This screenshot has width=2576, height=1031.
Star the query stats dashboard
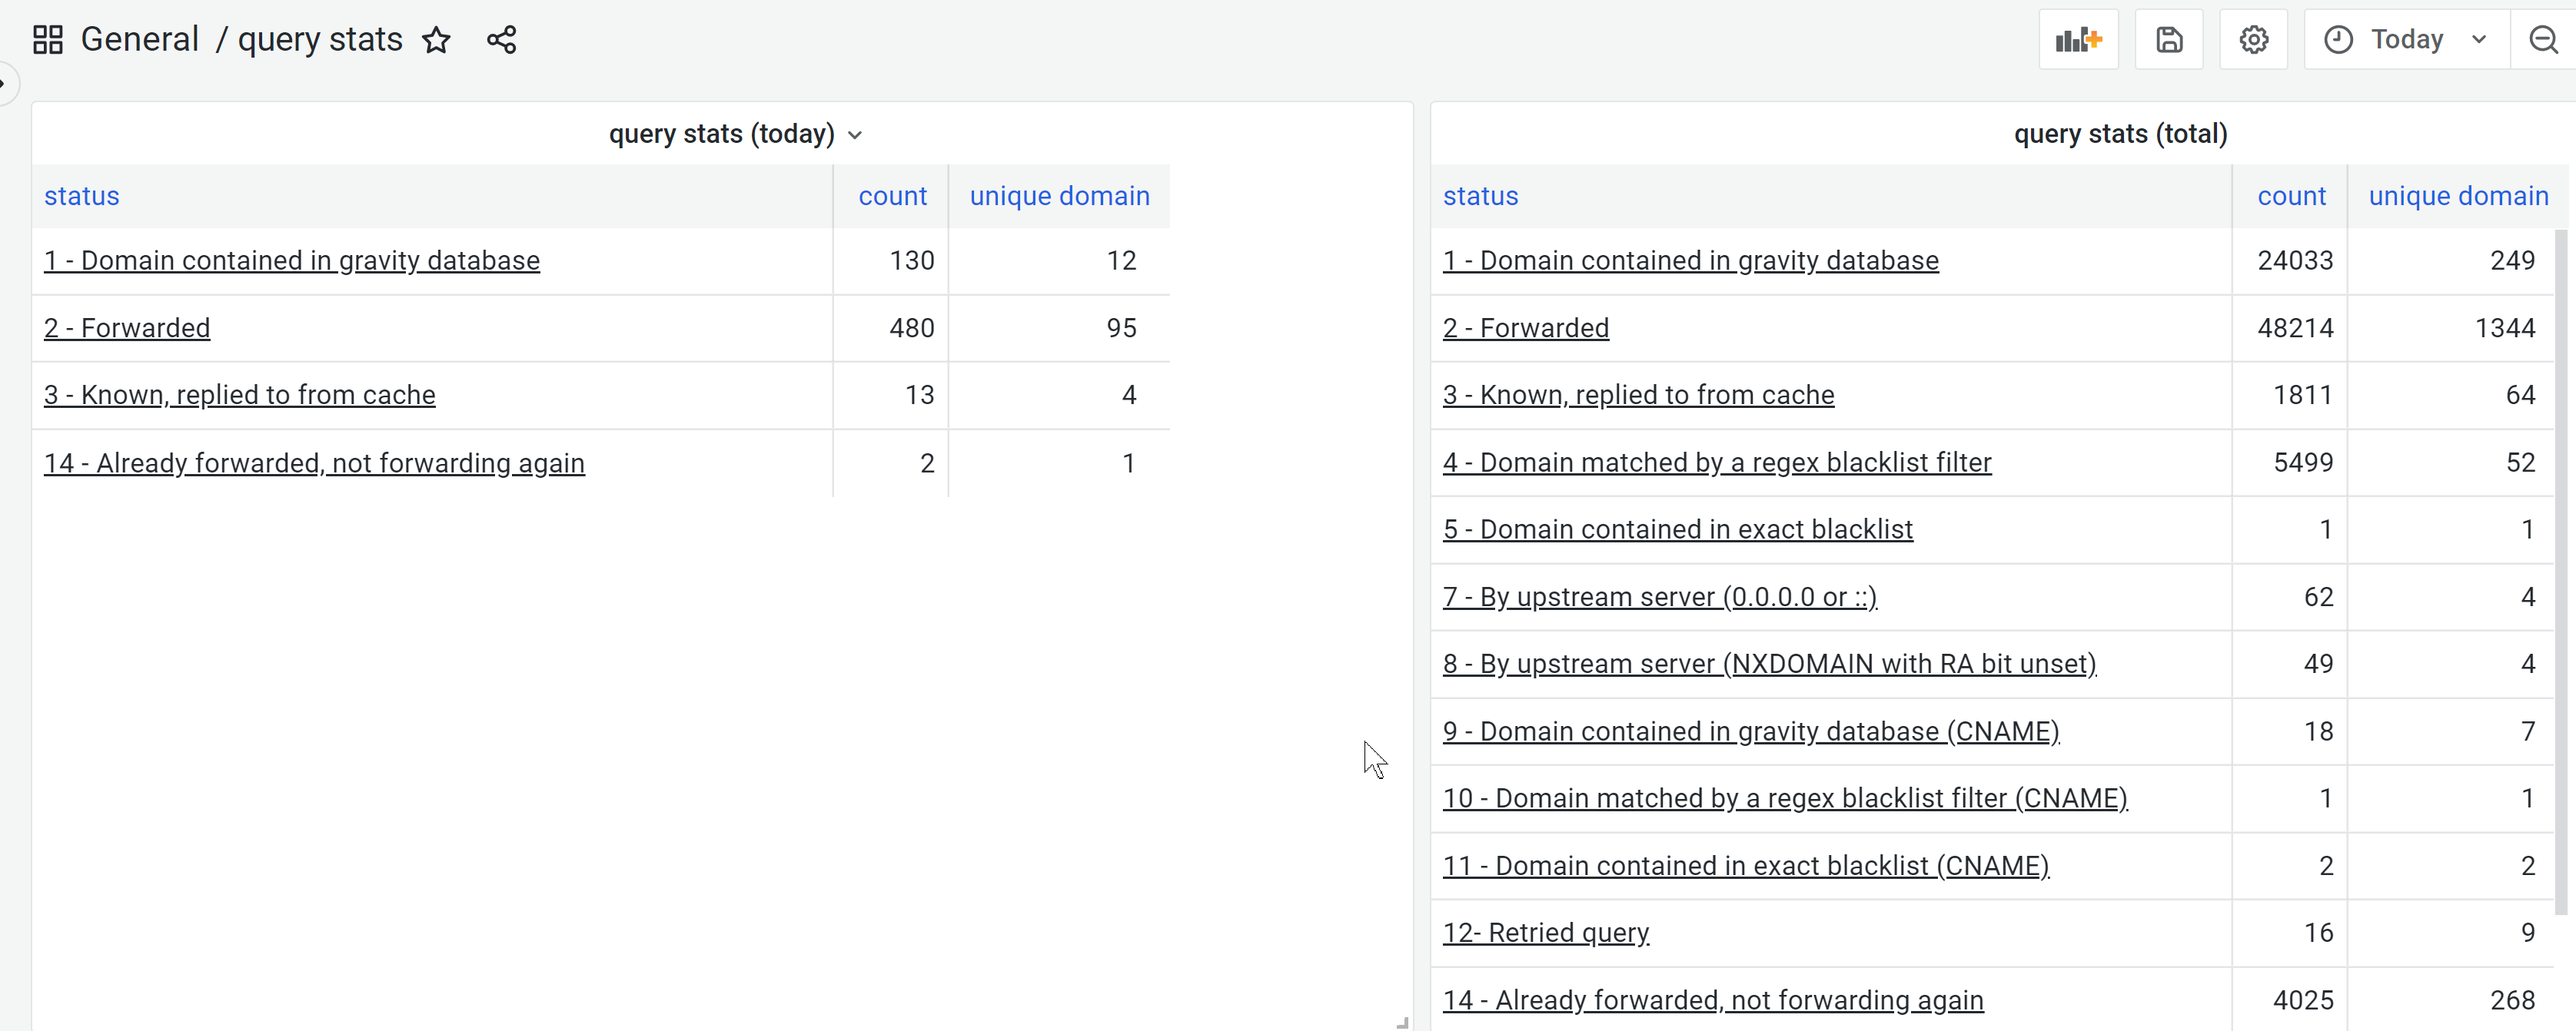pyautogui.click(x=436, y=40)
